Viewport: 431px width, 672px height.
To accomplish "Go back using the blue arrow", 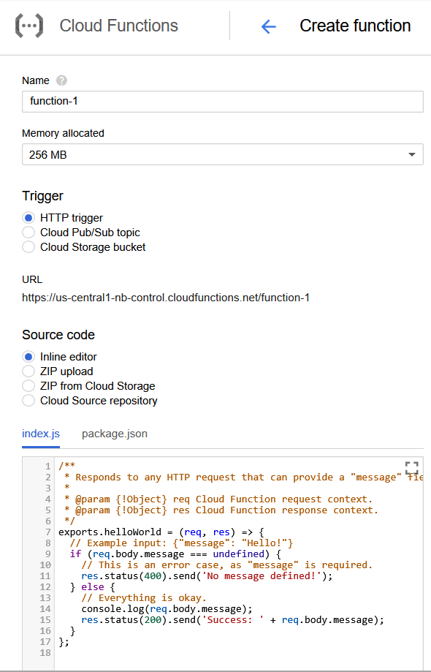I will (x=268, y=26).
